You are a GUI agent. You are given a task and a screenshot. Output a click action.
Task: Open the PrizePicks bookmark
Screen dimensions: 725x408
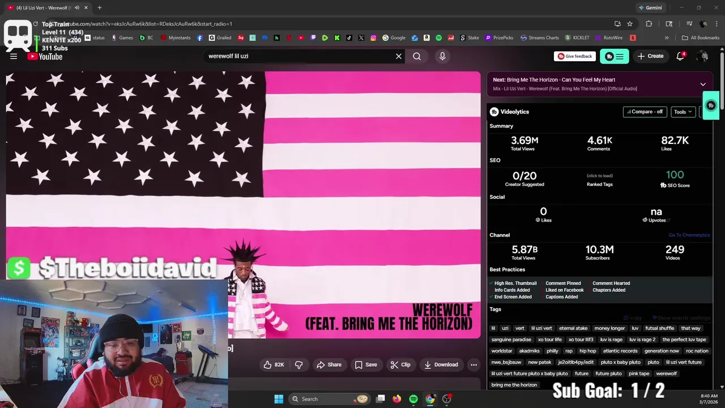point(499,38)
